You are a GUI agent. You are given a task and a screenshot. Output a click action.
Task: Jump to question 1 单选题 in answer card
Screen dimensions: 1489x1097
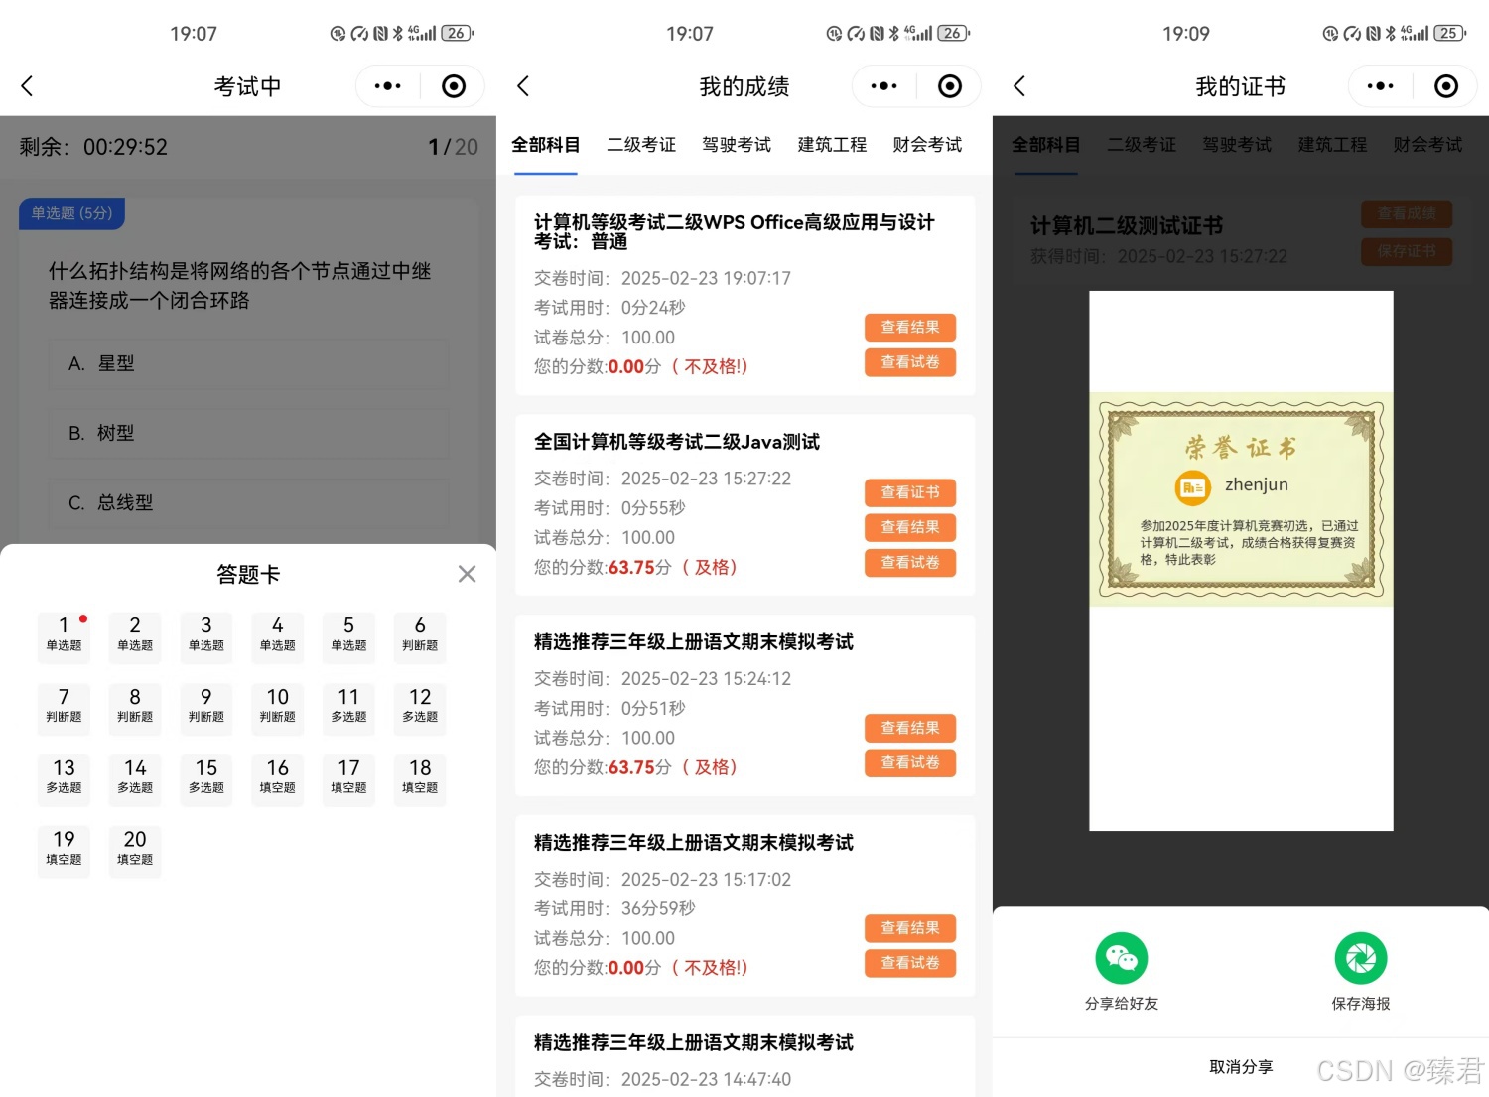coord(64,637)
